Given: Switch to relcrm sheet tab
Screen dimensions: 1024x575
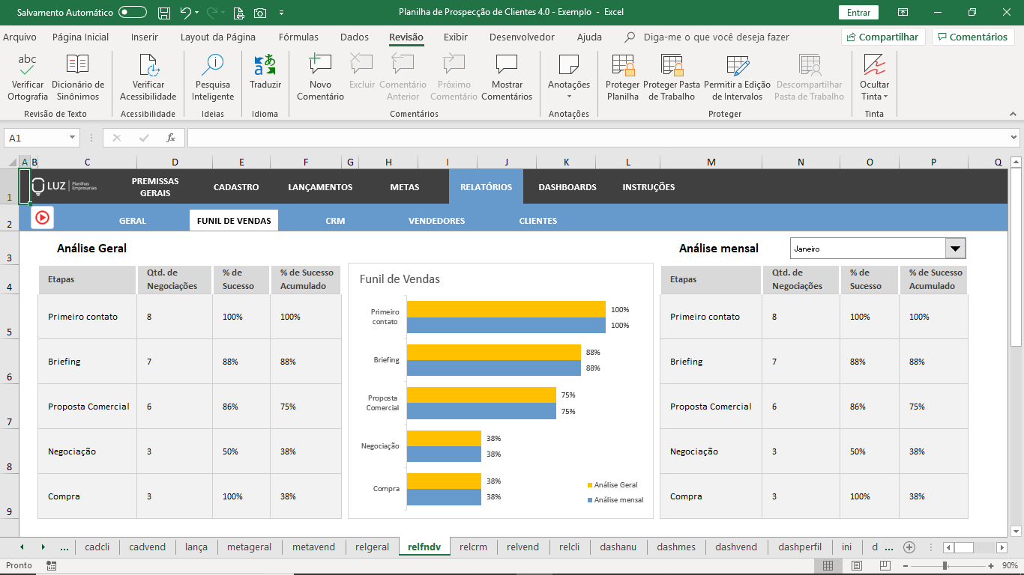Looking at the screenshot, I should tap(473, 547).
